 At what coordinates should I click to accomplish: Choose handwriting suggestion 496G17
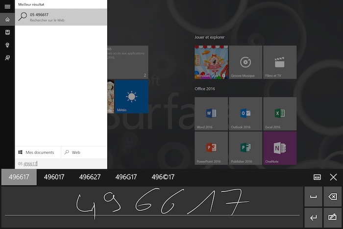tap(126, 177)
